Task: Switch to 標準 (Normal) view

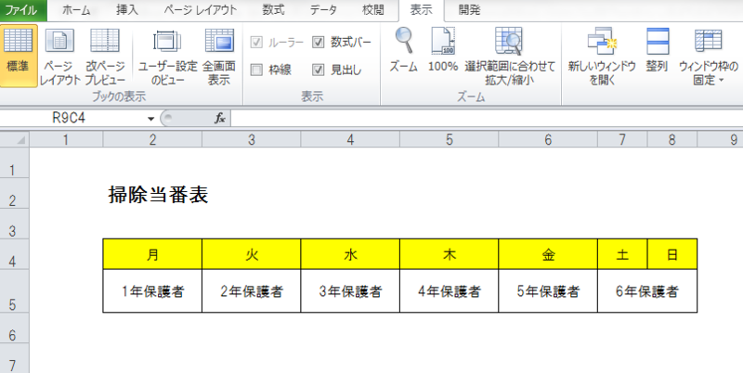Action: coord(19,56)
